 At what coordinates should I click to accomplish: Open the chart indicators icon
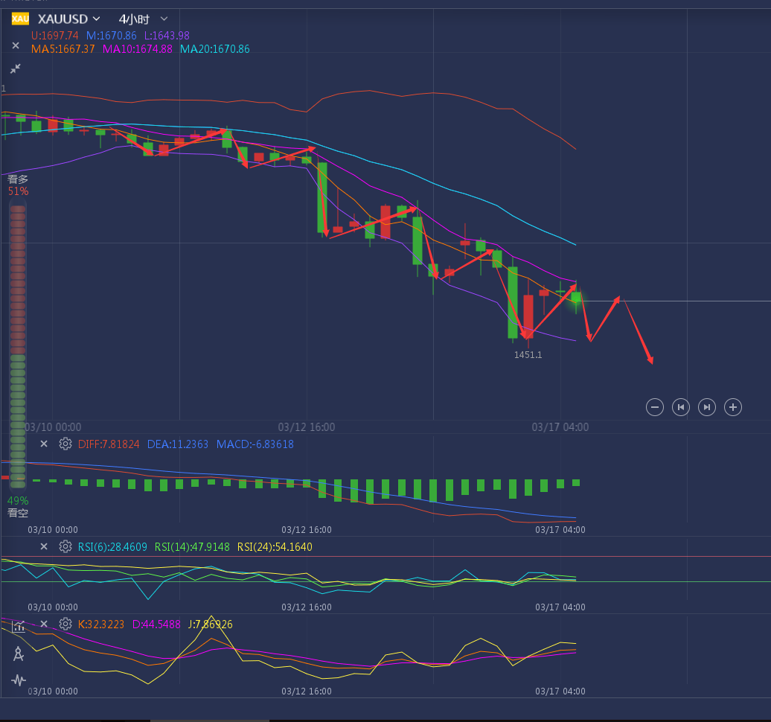18,626
